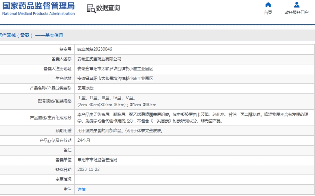The height and width of the screenshot is (196, 315).
Task: Click the 产品名称/产品分类名称 label
Action: 51,88
